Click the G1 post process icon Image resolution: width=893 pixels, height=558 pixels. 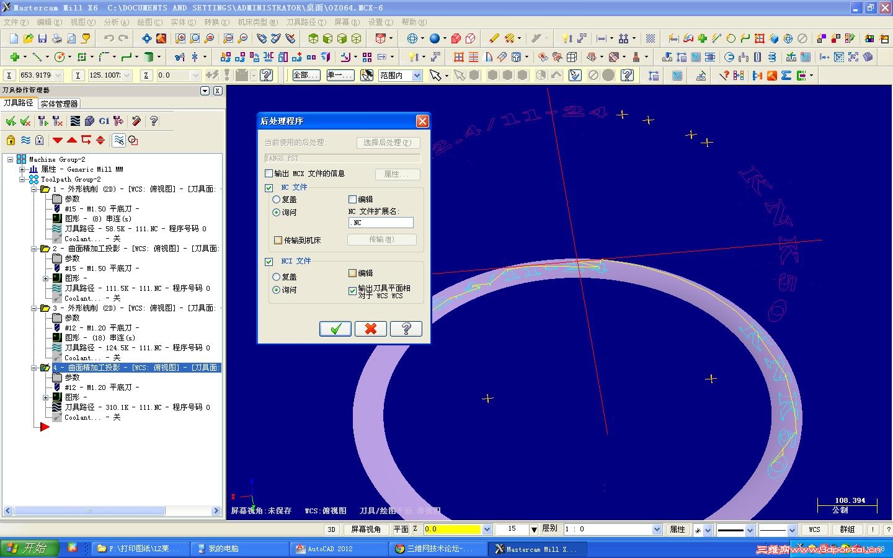click(x=104, y=121)
